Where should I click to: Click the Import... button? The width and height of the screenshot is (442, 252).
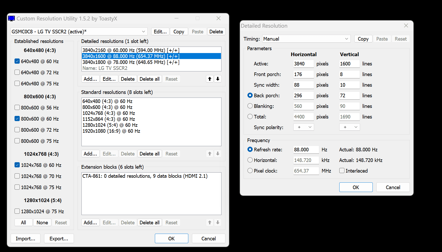pos(25,239)
